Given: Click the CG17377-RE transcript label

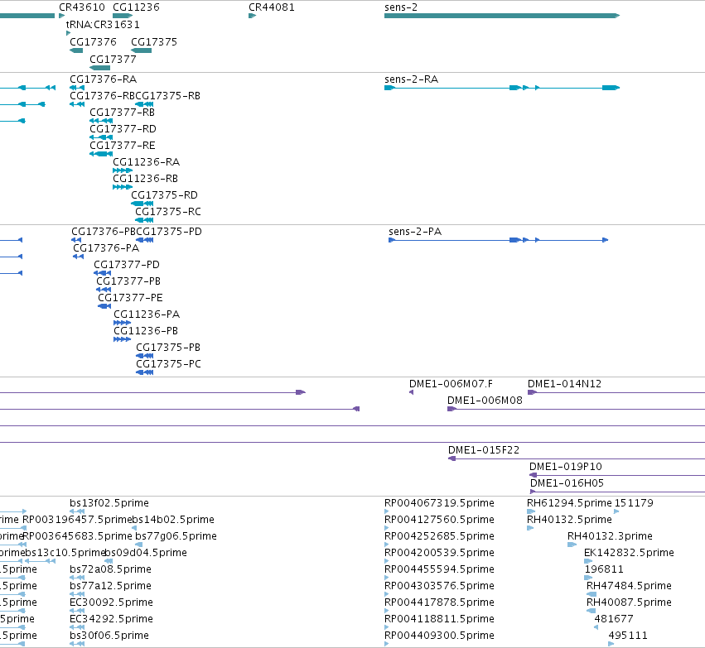Looking at the screenshot, I should tap(123, 146).
